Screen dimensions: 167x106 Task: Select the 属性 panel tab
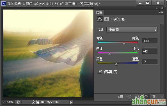click(99, 12)
